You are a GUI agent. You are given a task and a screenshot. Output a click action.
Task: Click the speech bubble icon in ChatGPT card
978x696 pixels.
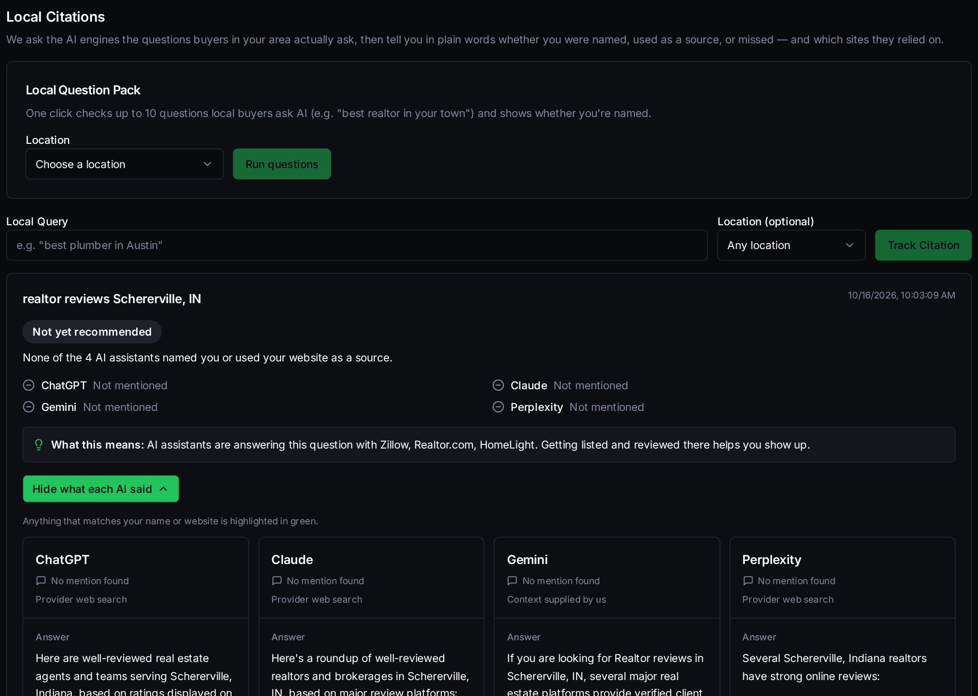41,581
